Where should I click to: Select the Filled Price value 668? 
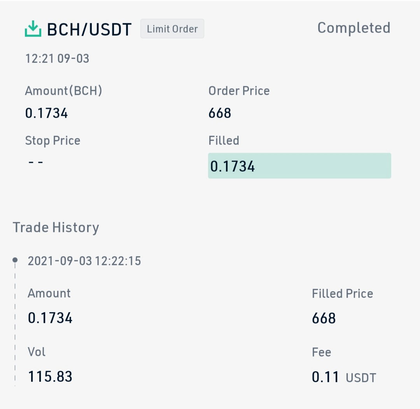(x=324, y=318)
